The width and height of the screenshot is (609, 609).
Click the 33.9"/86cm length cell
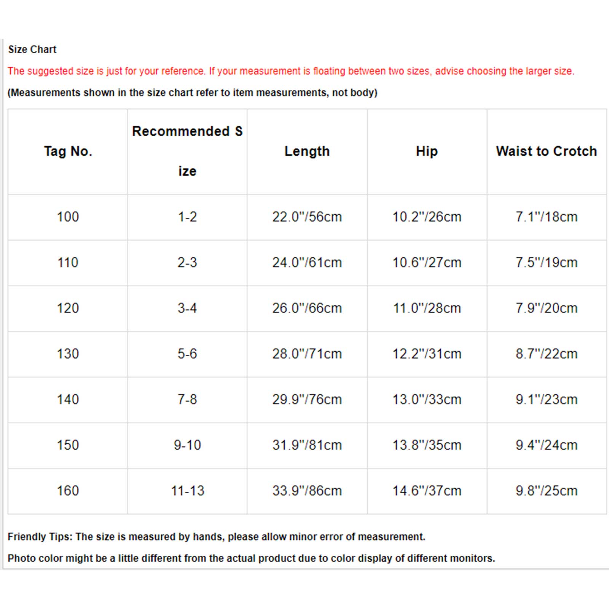(307, 491)
